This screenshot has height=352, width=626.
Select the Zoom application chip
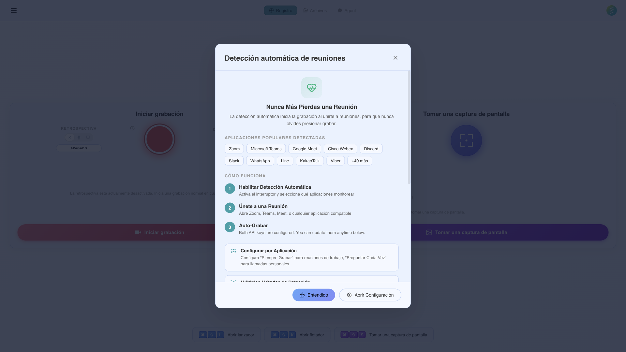pyautogui.click(x=234, y=149)
